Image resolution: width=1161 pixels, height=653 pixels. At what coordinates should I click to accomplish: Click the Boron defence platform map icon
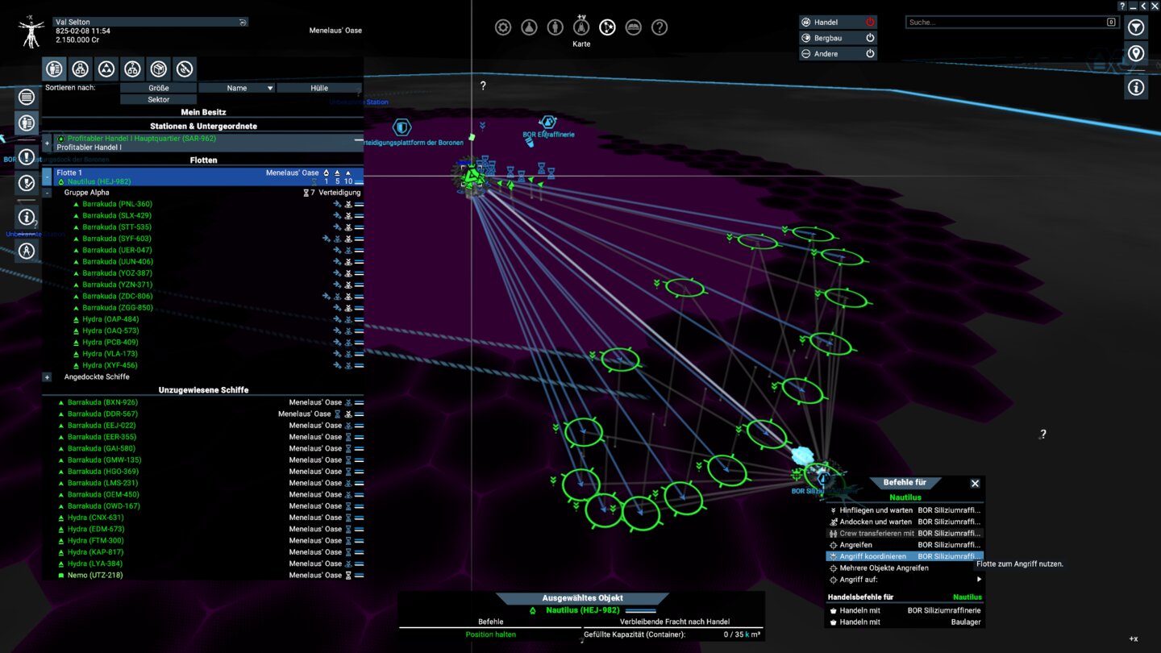(402, 127)
